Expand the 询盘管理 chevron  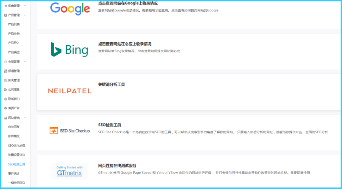click(x=25, y=6)
